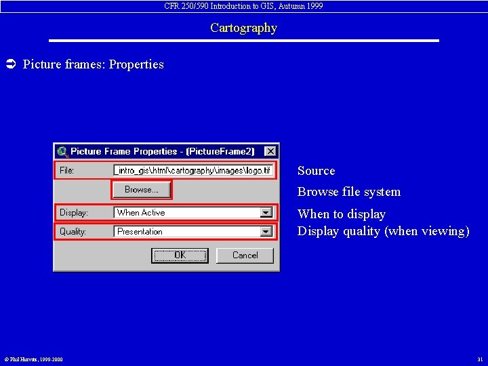Image resolution: width=488 pixels, height=366 pixels.
Task: Open the Display dropdown arrow
Action: [266, 213]
